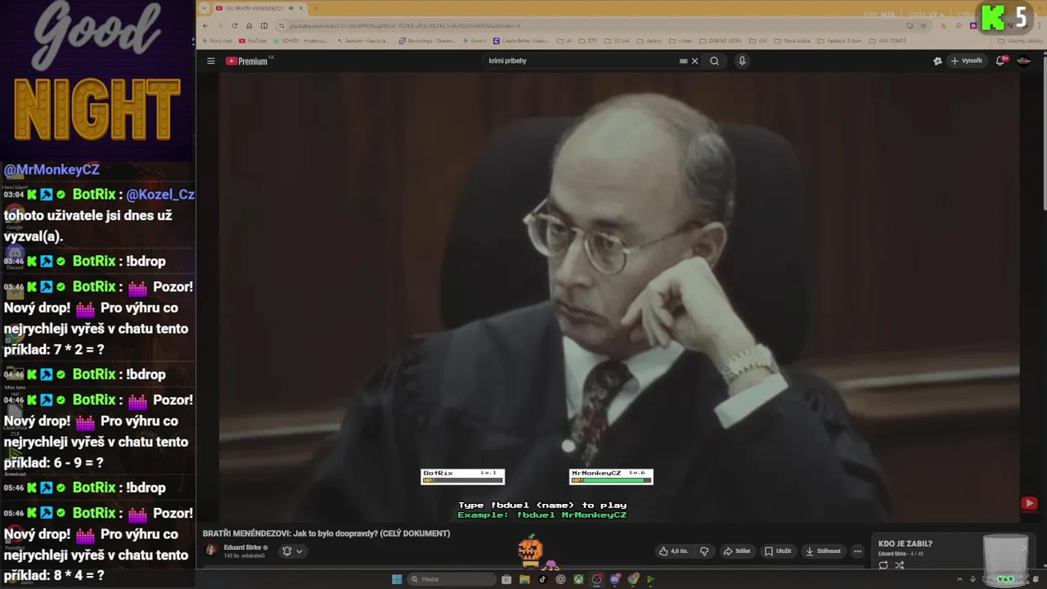Screen dimensions: 1047x589
Task: Clear the 'krimi pribehy' search text
Action: pyautogui.click(x=694, y=61)
